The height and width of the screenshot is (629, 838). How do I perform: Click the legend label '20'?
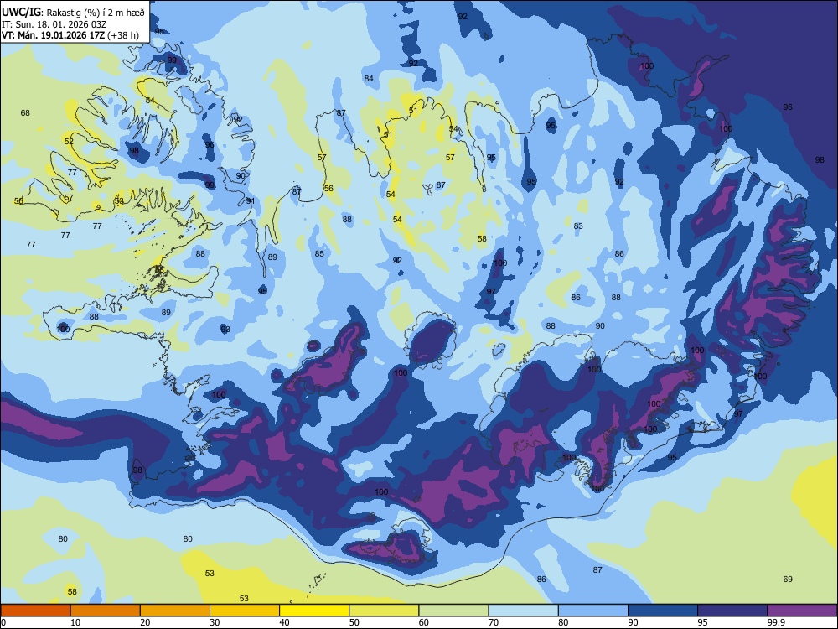click(145, 622)
